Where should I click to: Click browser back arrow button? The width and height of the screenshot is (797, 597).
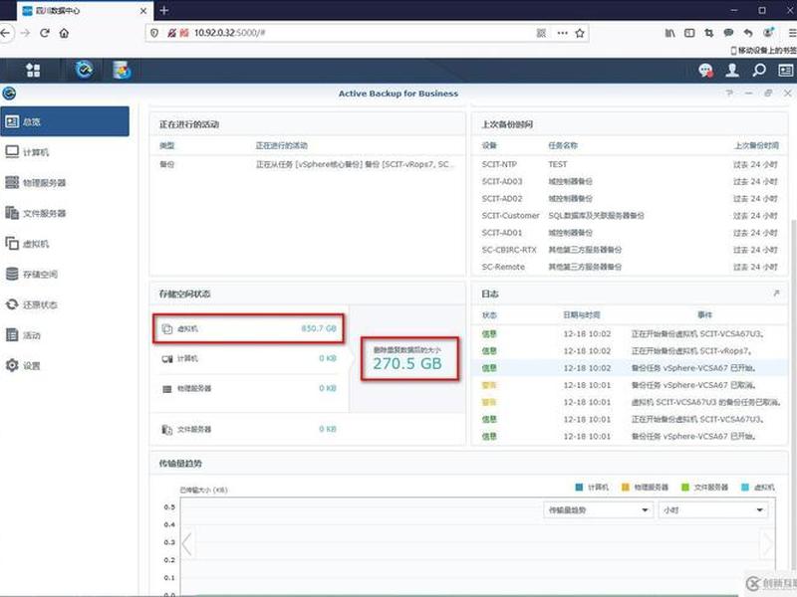pos(6,33)
